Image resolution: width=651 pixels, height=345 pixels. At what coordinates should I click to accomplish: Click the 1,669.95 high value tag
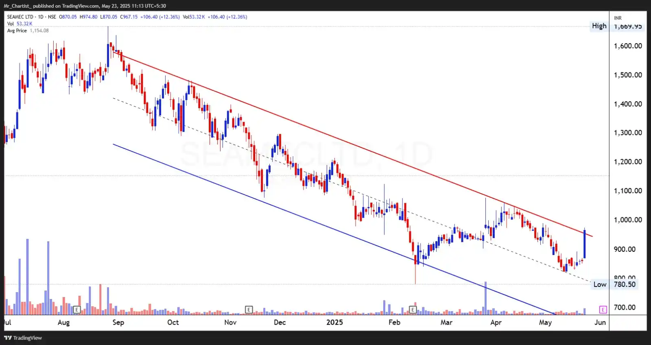click(628, 26)
